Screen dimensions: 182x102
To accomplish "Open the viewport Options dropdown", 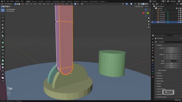I will click(x=147, y=7).
